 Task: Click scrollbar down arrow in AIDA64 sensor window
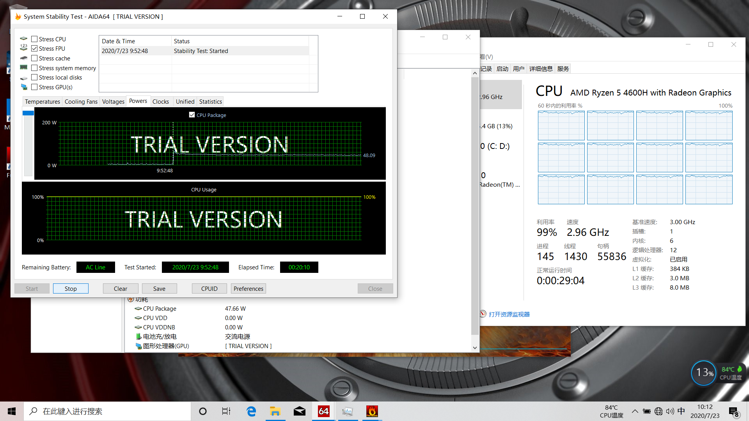(x=475, y=348)
